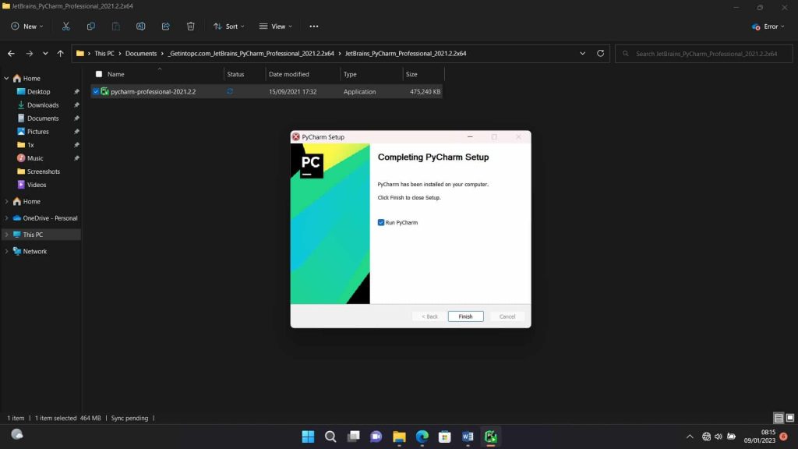Tick the pycharm-professional-2021.2.2 file checkbox
The width and height of the screenshot is (798, 449).
97,91
